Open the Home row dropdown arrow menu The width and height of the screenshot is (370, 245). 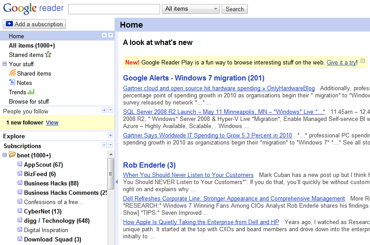(x=111, y=35)
